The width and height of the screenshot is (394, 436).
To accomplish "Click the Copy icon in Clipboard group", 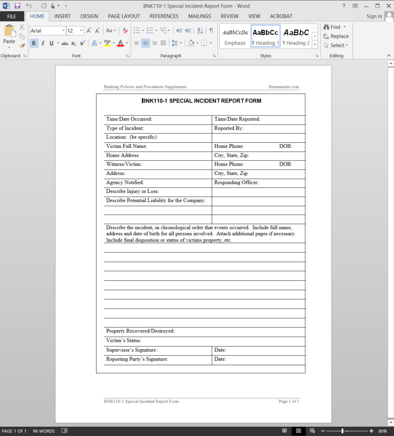I will click(x=22, y=36).
